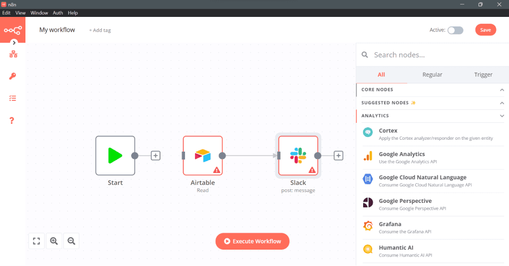This screenshot has height=266, width=509.
Task: Click the search magnifier icon in the nodes panel
Action: [x=365, y=55]
